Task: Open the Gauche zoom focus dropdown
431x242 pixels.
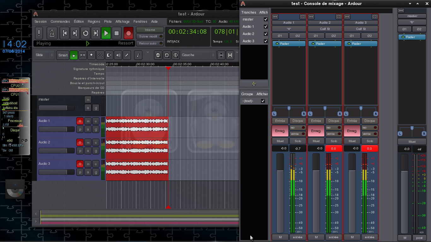Action: pos(198,55)
